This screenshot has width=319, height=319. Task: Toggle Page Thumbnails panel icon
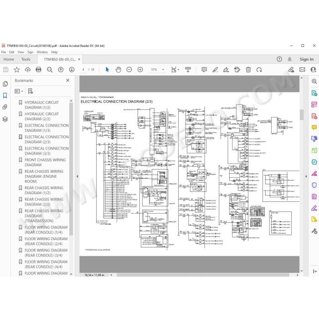tap(5, 84)
